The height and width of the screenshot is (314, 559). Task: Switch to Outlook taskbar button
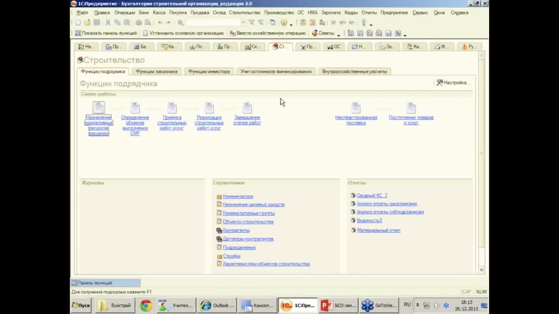[217, 306]
